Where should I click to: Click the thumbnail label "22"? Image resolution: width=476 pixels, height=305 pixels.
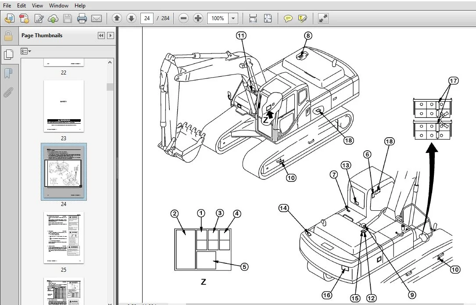[64, 73]
